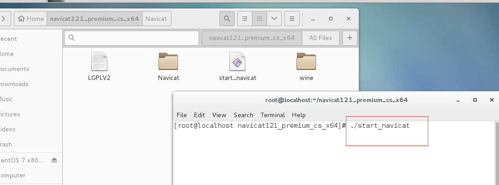Select the wine folder icon
The image size is (499, 185).
point(306,67)
